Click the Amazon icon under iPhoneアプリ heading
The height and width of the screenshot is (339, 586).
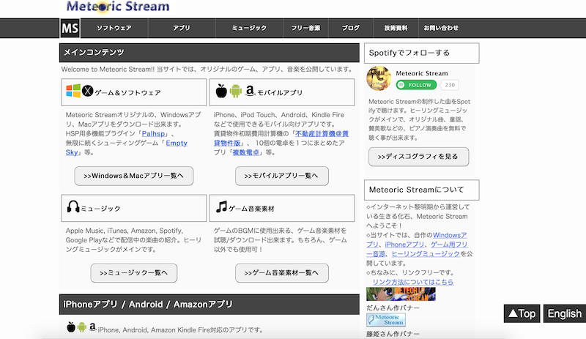(92, 327)
